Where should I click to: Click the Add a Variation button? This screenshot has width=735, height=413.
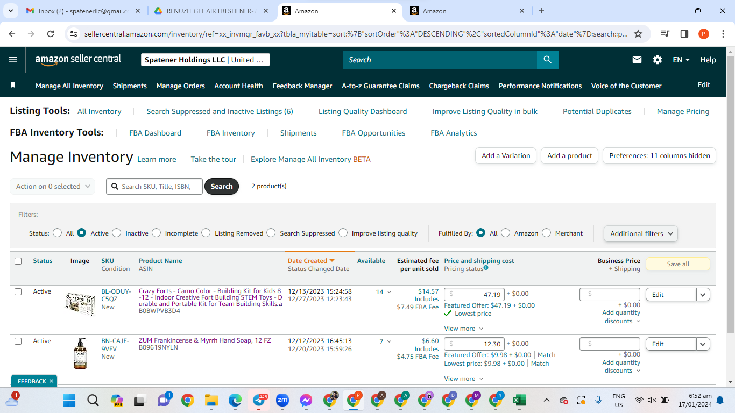(x=506, y=155)
